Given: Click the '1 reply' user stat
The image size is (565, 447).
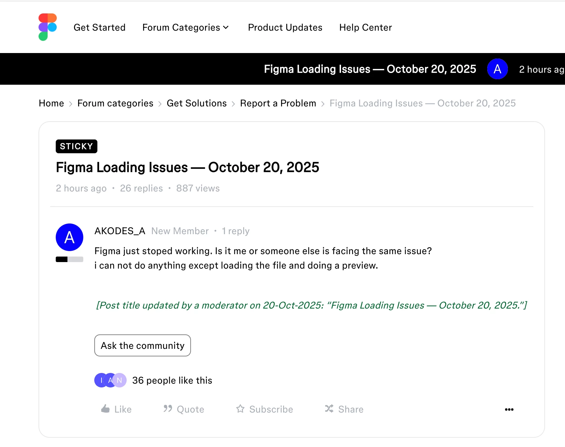Looking at the screenshot, I should point(236,231).
